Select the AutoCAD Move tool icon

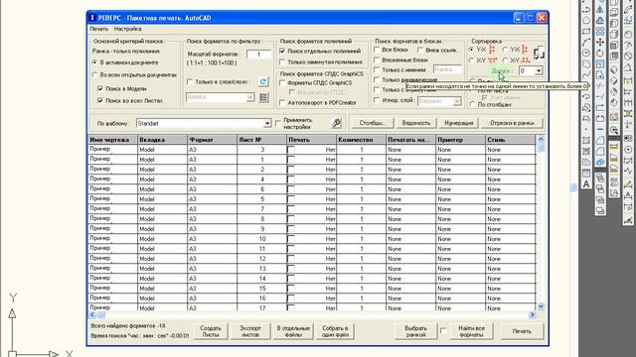click(600, 43)
